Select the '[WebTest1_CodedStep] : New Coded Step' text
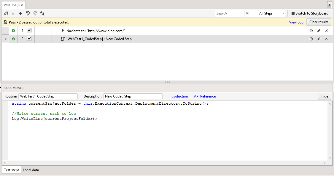Viewport: 334px width, 176px height. pos(99,39)
